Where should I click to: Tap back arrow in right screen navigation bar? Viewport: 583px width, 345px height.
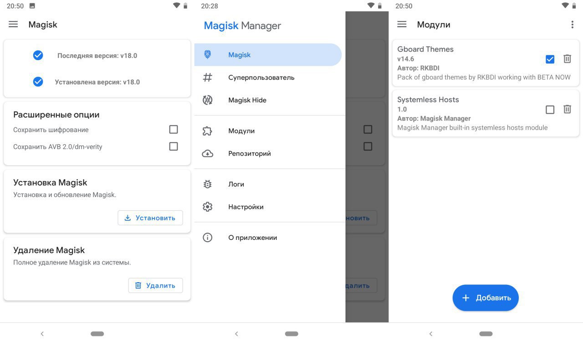(x=431, y=334)
